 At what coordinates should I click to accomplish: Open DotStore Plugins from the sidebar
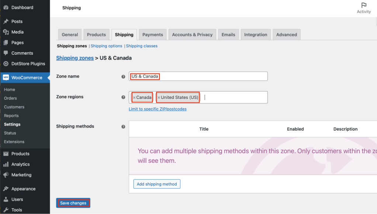pos(6,64)
